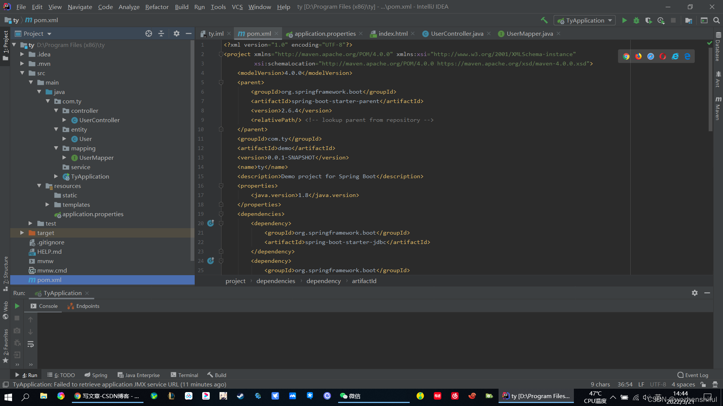Open Chrome browser preview icon in editor
723x406 pixels.
pyautogui.click(x=626, y=56)
